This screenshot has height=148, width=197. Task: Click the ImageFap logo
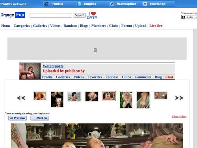13,15
